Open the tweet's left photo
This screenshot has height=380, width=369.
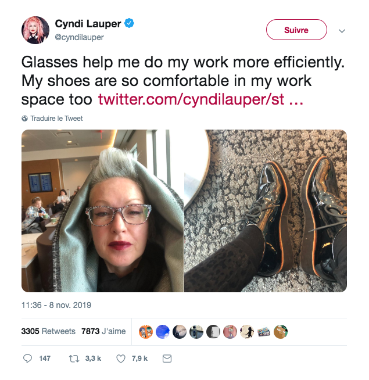pyautogui.click(x=102, y=210)
